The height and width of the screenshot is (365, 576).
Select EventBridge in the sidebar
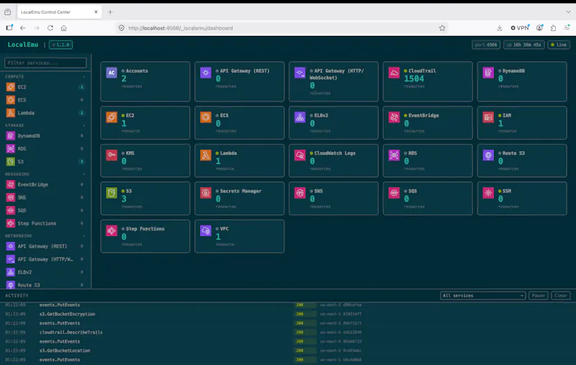45,185
